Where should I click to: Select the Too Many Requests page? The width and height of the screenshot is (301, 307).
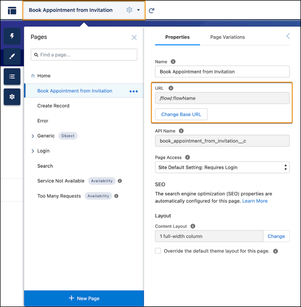(x=59, y=196)
